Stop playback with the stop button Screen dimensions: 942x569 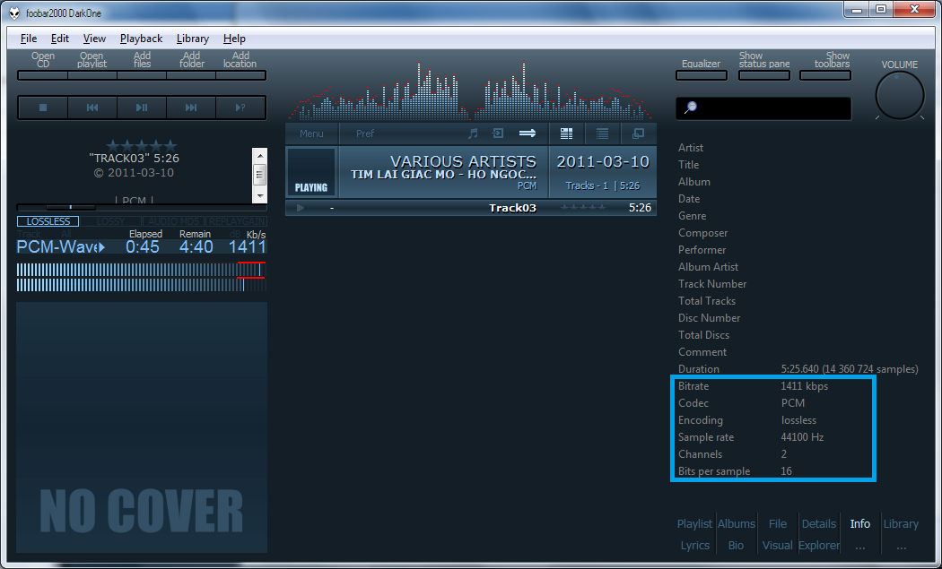tap(43, 108)
